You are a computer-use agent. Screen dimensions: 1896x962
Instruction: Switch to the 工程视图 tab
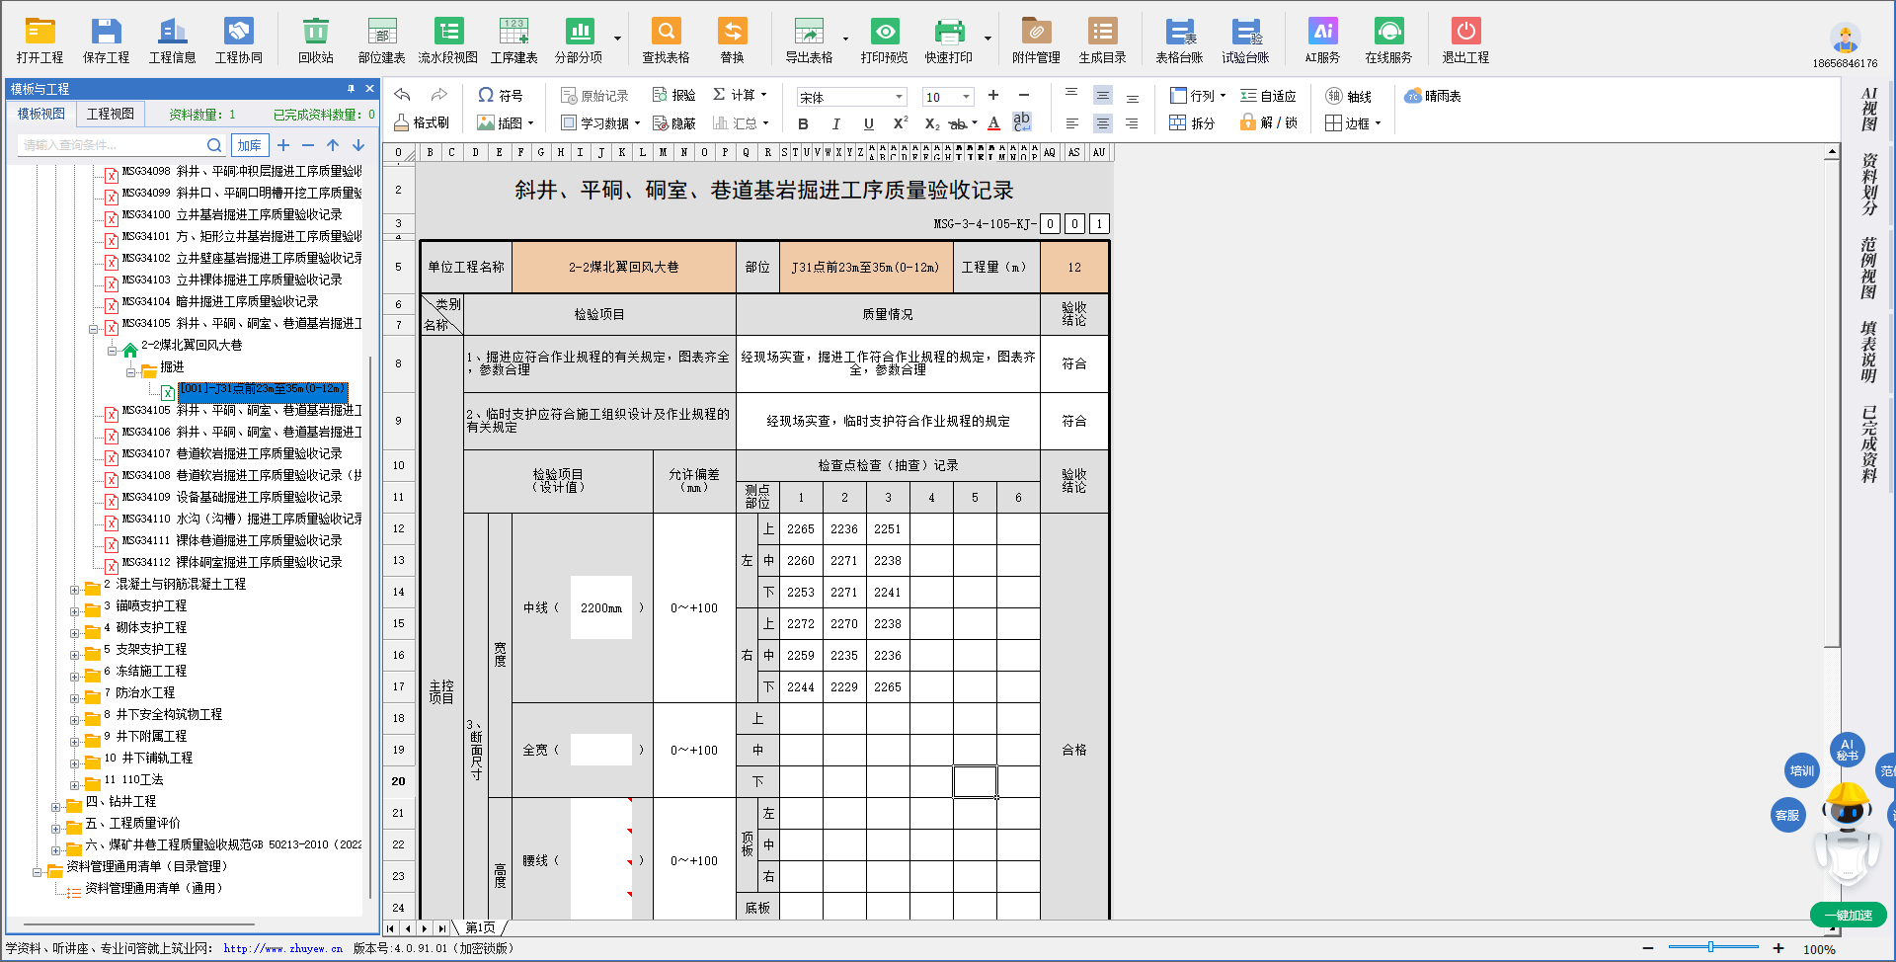click(x=110, y=115)
